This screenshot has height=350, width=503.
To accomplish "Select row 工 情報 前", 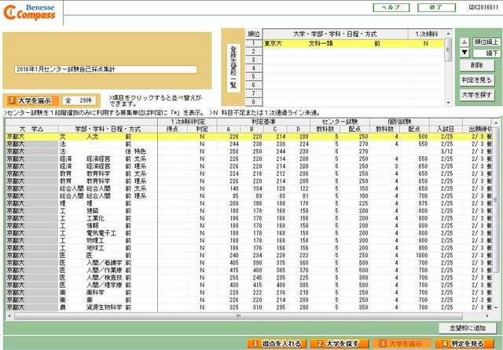I will [x=248, y=226].
